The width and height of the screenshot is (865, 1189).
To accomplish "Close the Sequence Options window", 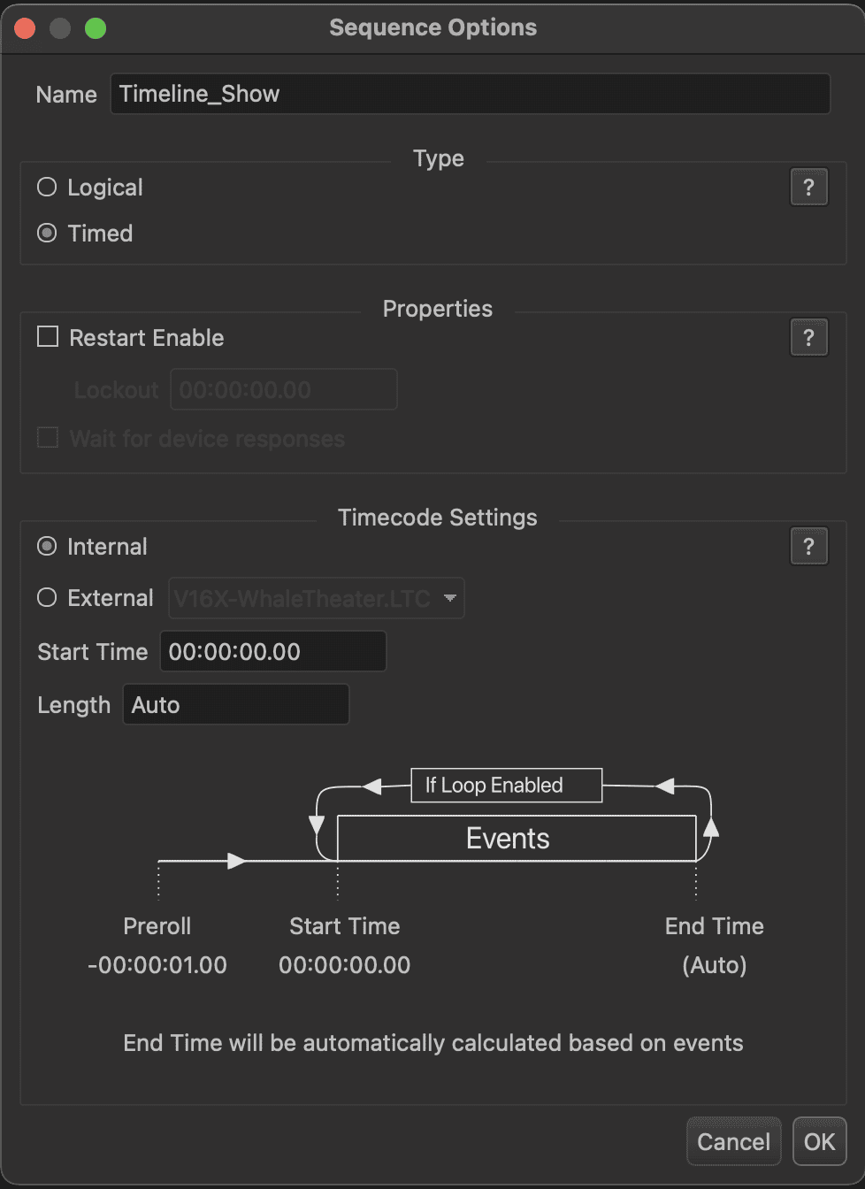I will pos(25,28).
